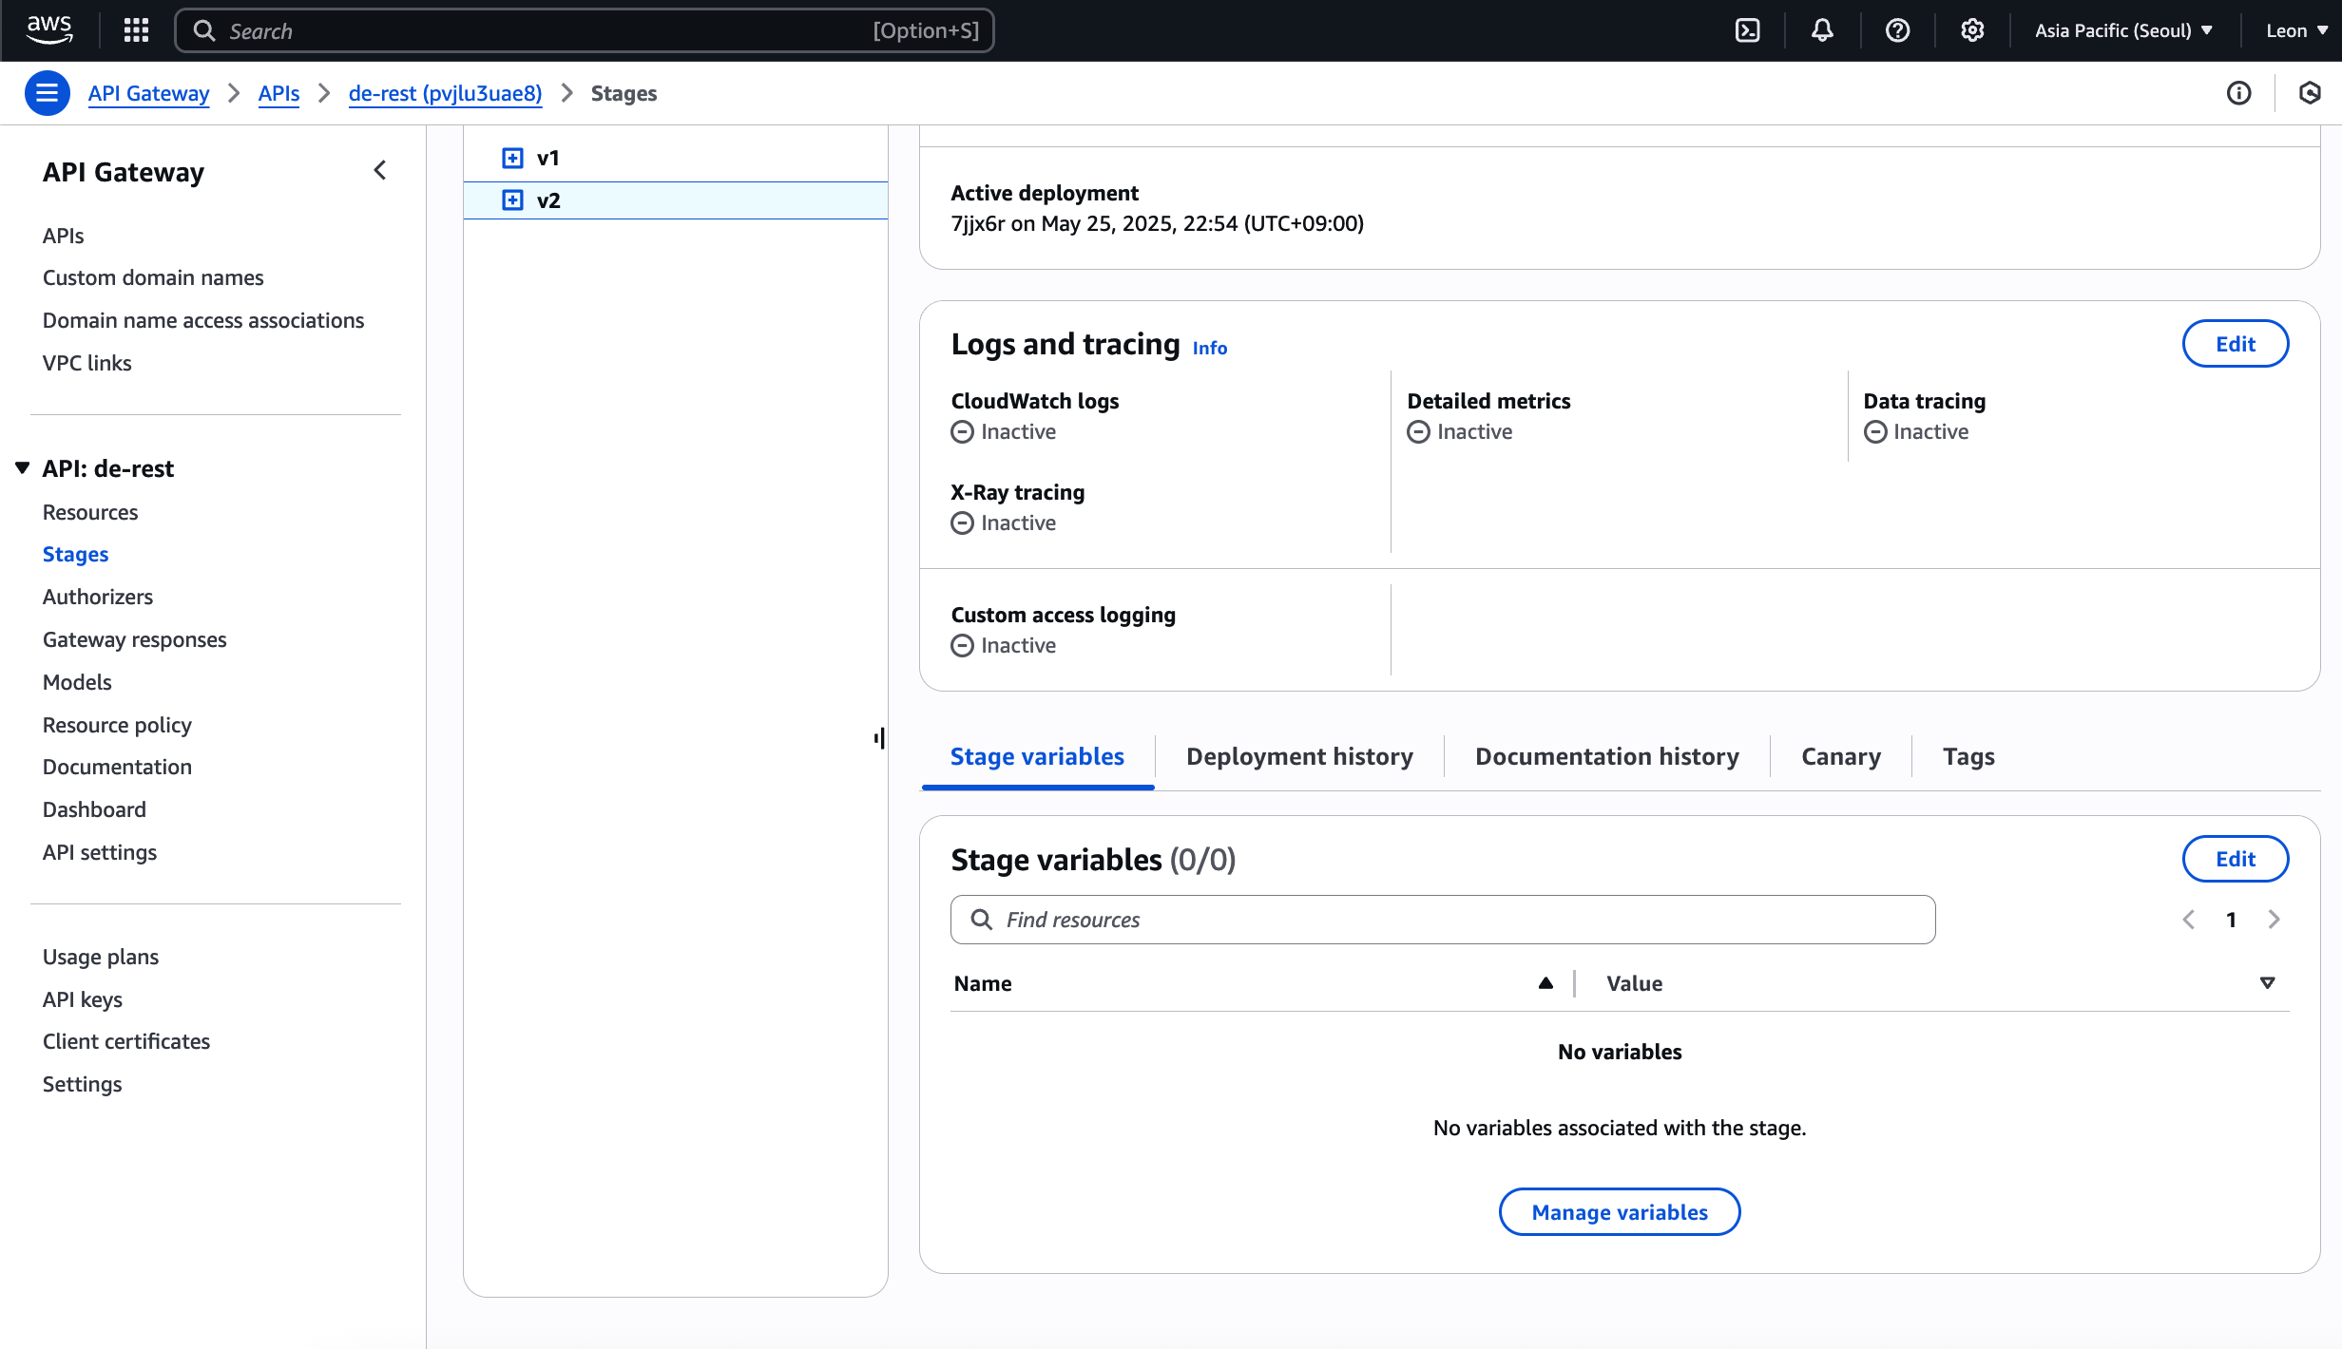Screen dimensions: 2342x1349
Task: Switch to the Canary tab
Action: (1840, 756)
